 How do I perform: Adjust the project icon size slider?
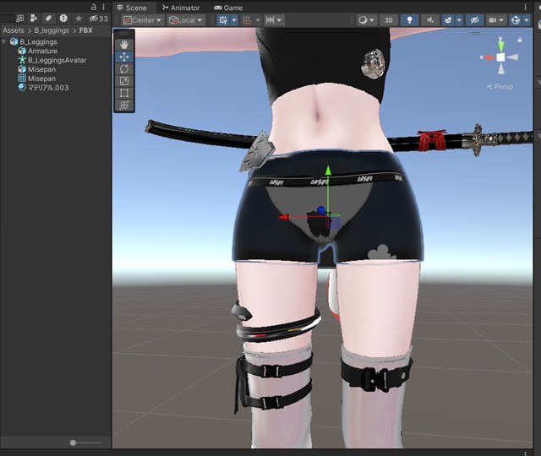click(74, 442)
